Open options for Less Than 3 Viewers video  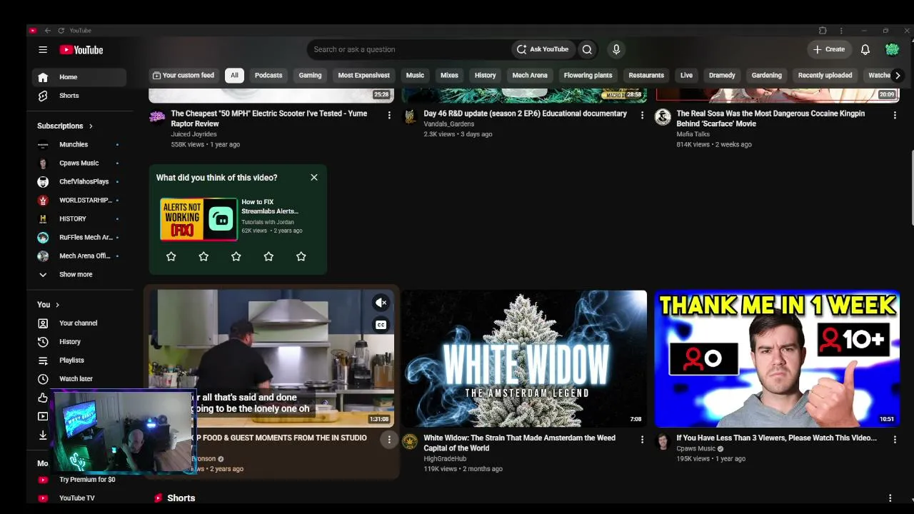(x=895, y=440)
